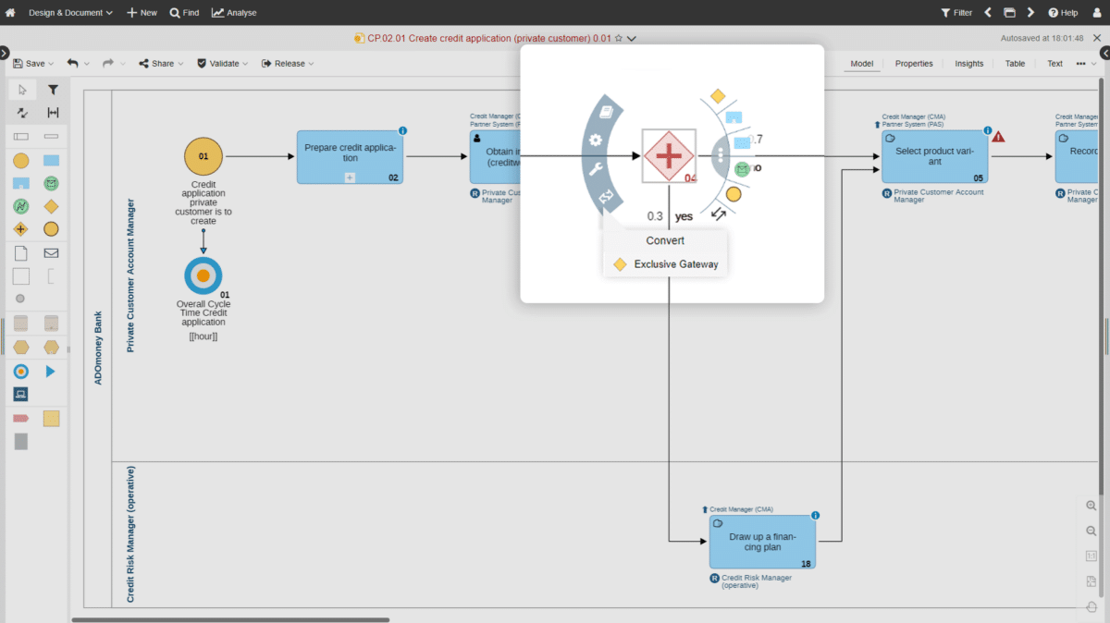Expand the chevron beside the model title
The image size is (1110, 623).
click(x=632, y=39)
